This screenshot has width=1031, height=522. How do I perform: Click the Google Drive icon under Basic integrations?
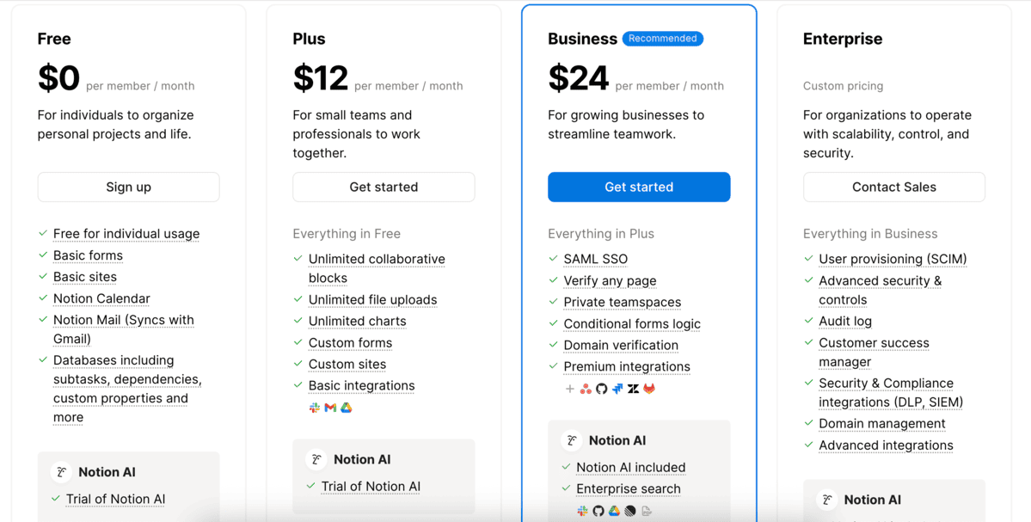(346, 408)
